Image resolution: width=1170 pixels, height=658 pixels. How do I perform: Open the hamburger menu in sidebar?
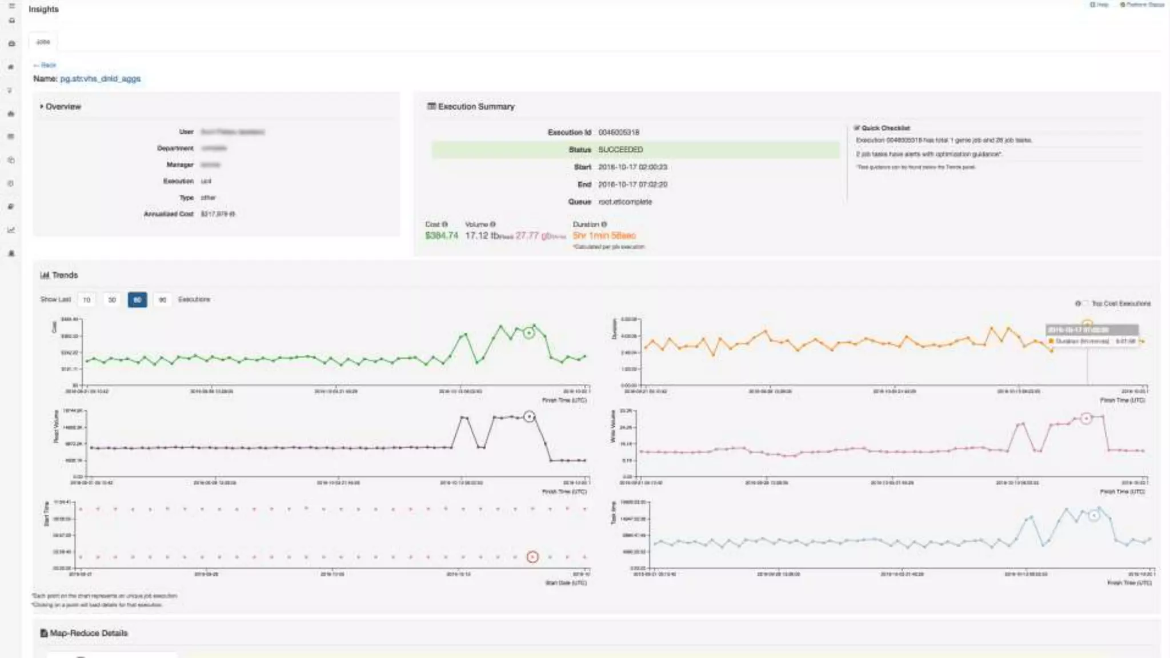click(11, 6)
